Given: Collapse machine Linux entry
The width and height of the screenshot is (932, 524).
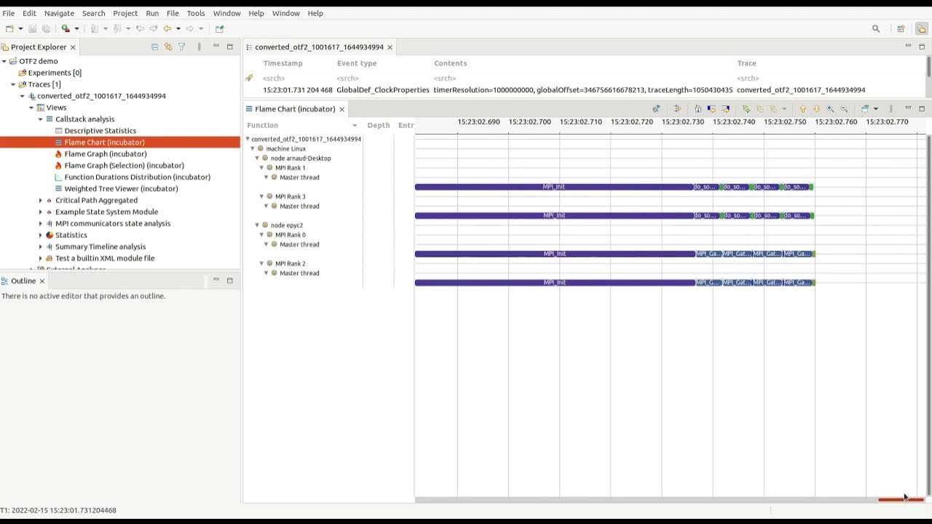Looking at the screenshot, I should tap(253, 148).
